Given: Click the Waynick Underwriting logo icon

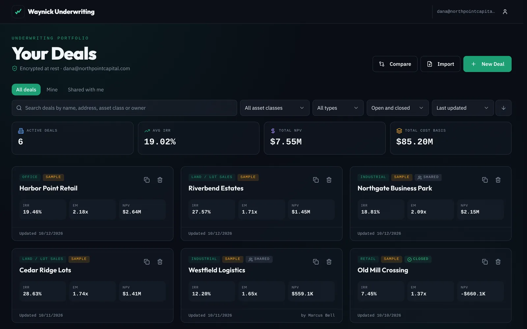Looking at the screenshot, I should click(x=18, y=12).
